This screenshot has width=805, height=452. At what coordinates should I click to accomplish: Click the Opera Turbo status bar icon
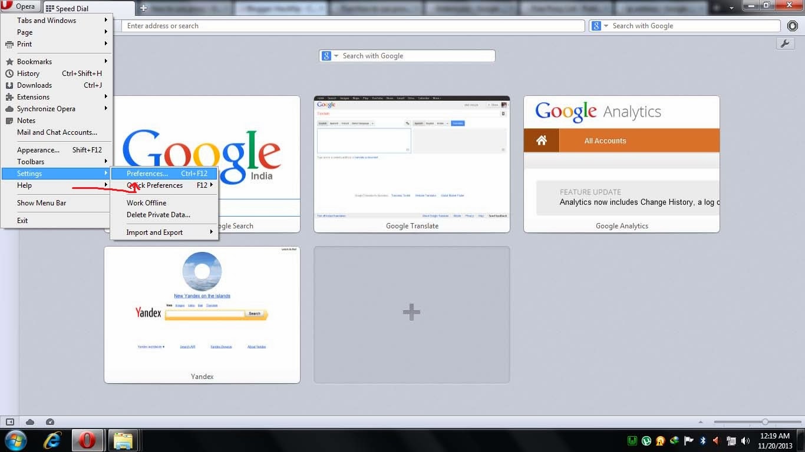[50, 422]
